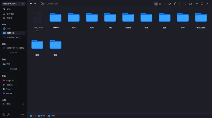Open explorer view options sliders icon

[x=185, y=4]
